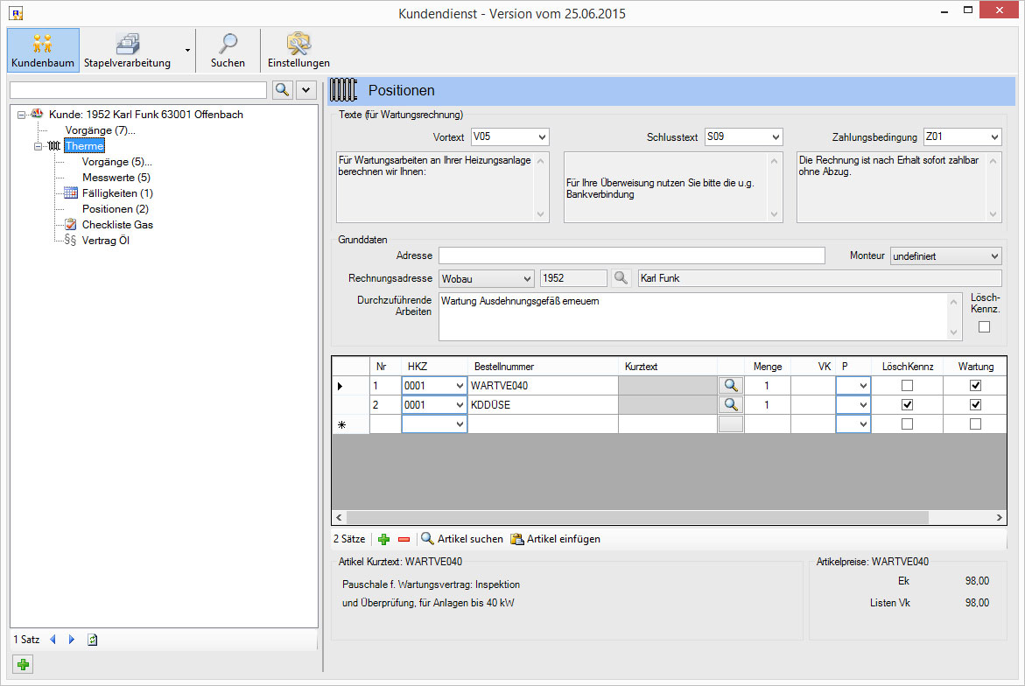Image resolution: width=1025 pixels, height=686 pixels.
Task: Click lookup magnifier next to Rechnungsadresse number
Action: pos(621,278)
